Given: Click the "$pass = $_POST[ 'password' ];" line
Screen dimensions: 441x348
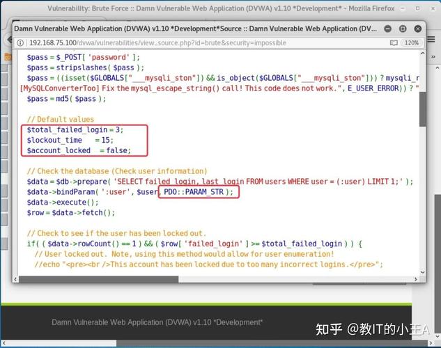Looking at the screenshot, I should pyautogui.click(x=83, y=57).
